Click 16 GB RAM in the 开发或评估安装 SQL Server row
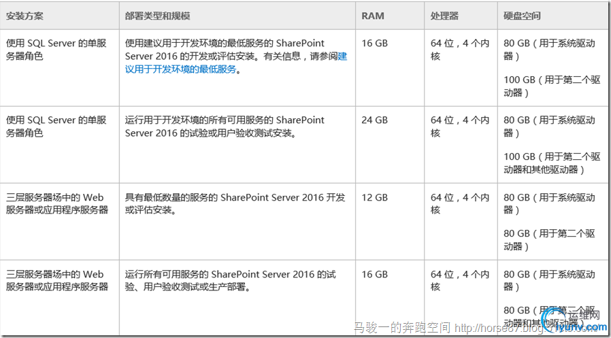The width and height of the screenshot is (611, 338). click(x=374, y=44)
